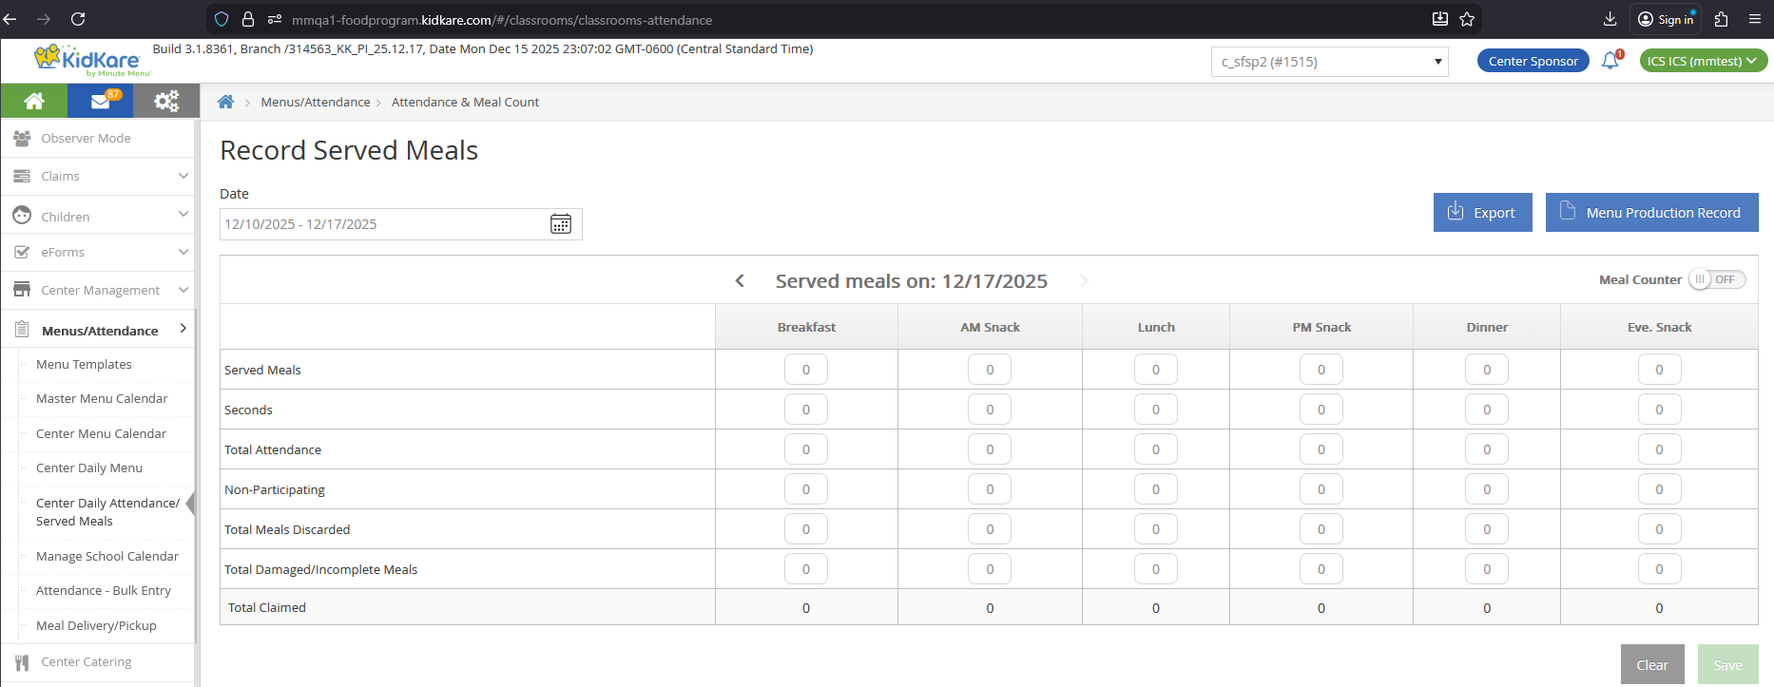Select Attendance - Bulk Entry menu item
The image size is (1774, 687).
click(104, 590)
